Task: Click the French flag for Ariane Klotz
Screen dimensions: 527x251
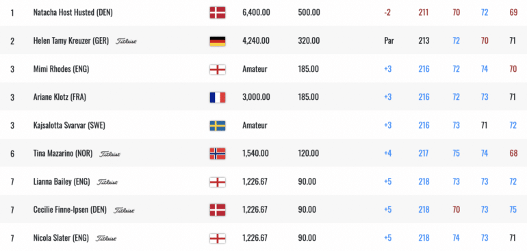Action: point(218,97)
